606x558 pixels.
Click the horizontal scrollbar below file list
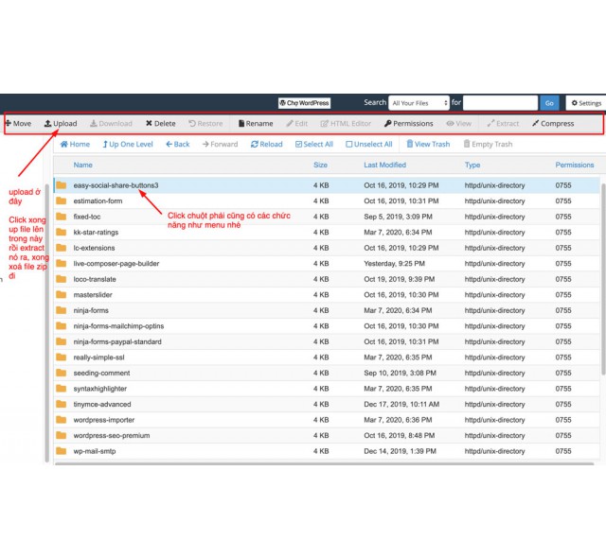pyautogui.click(x=324, y=463)
